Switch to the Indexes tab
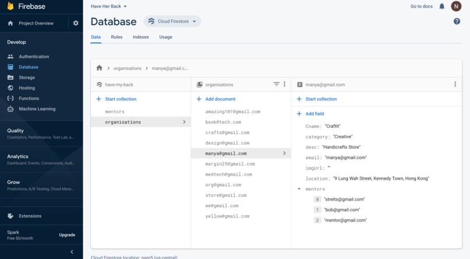This screenshot has width=470, height=259. [x=141, y=37]
